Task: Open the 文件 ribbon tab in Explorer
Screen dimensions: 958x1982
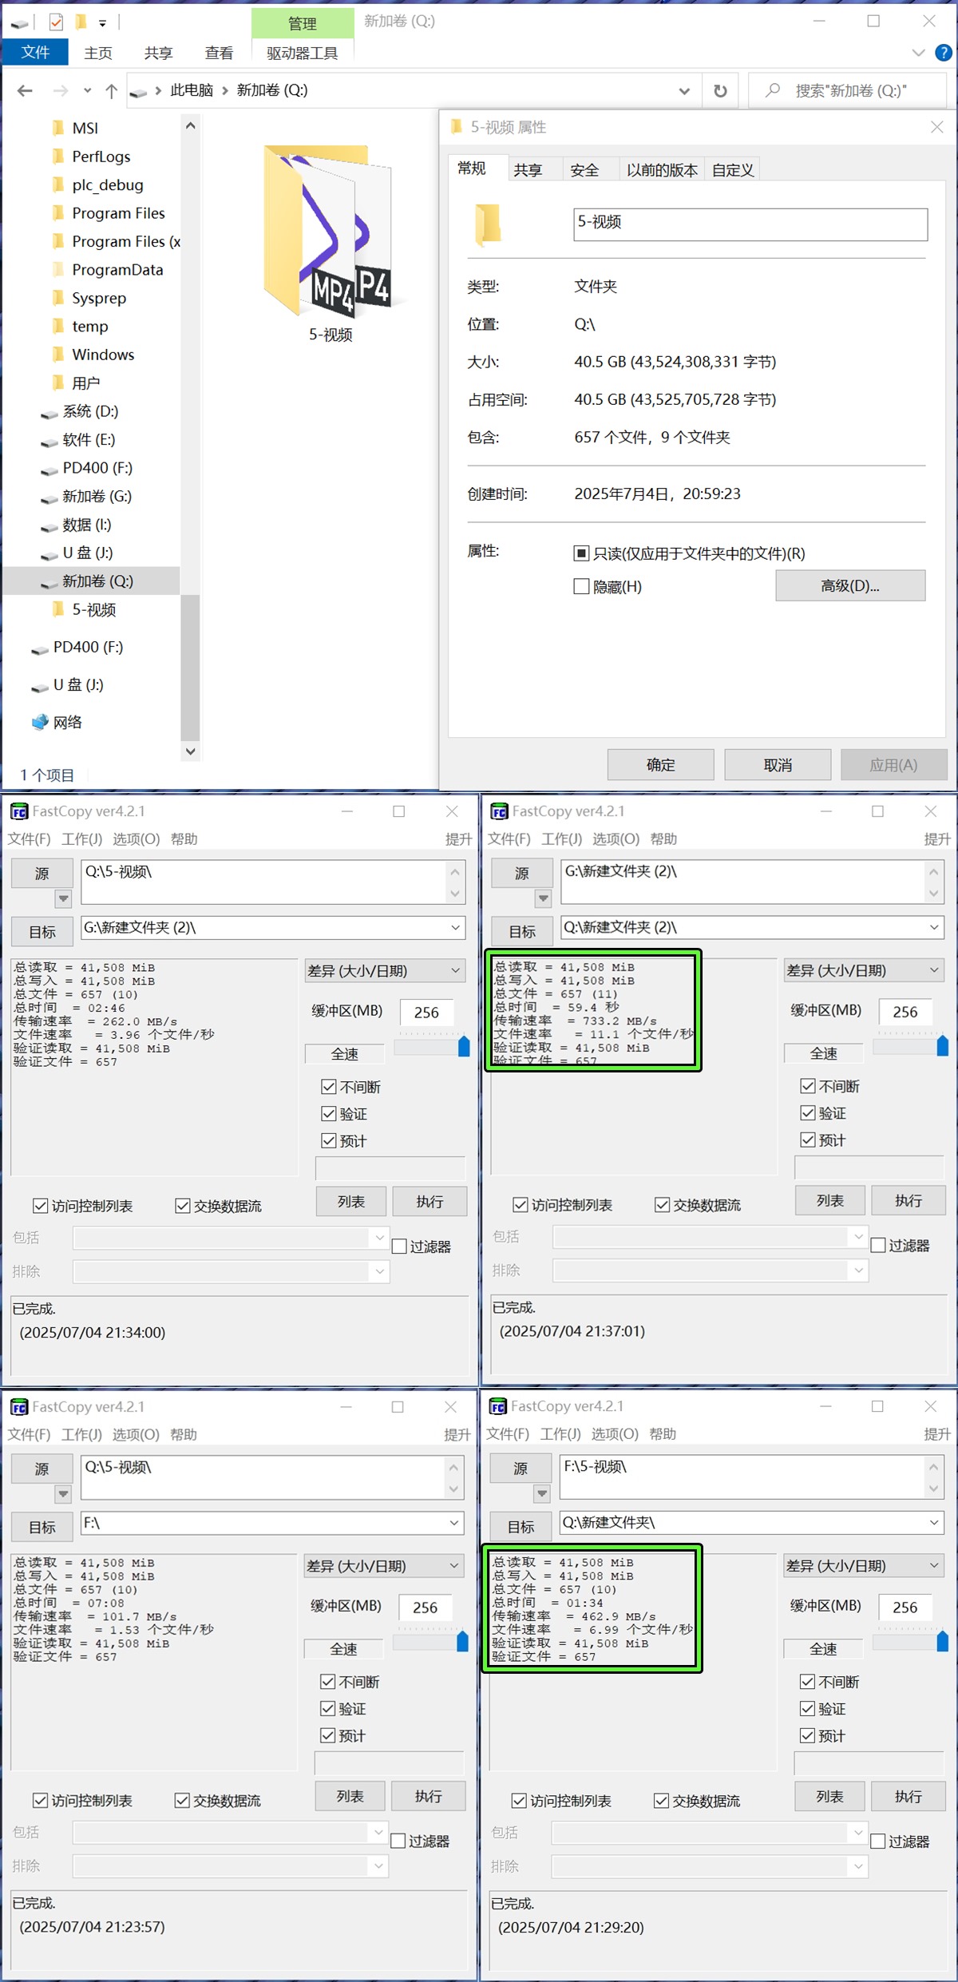Action: click(x=35, y=53)
